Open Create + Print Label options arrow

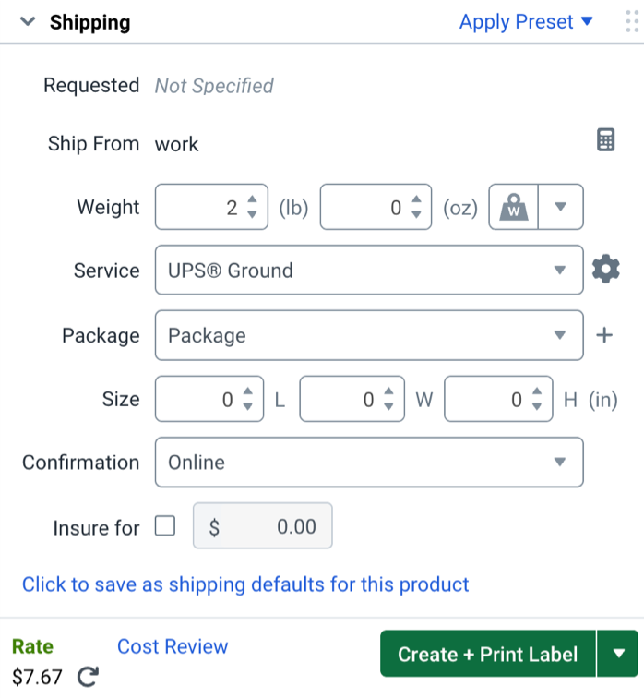point(618,654)
